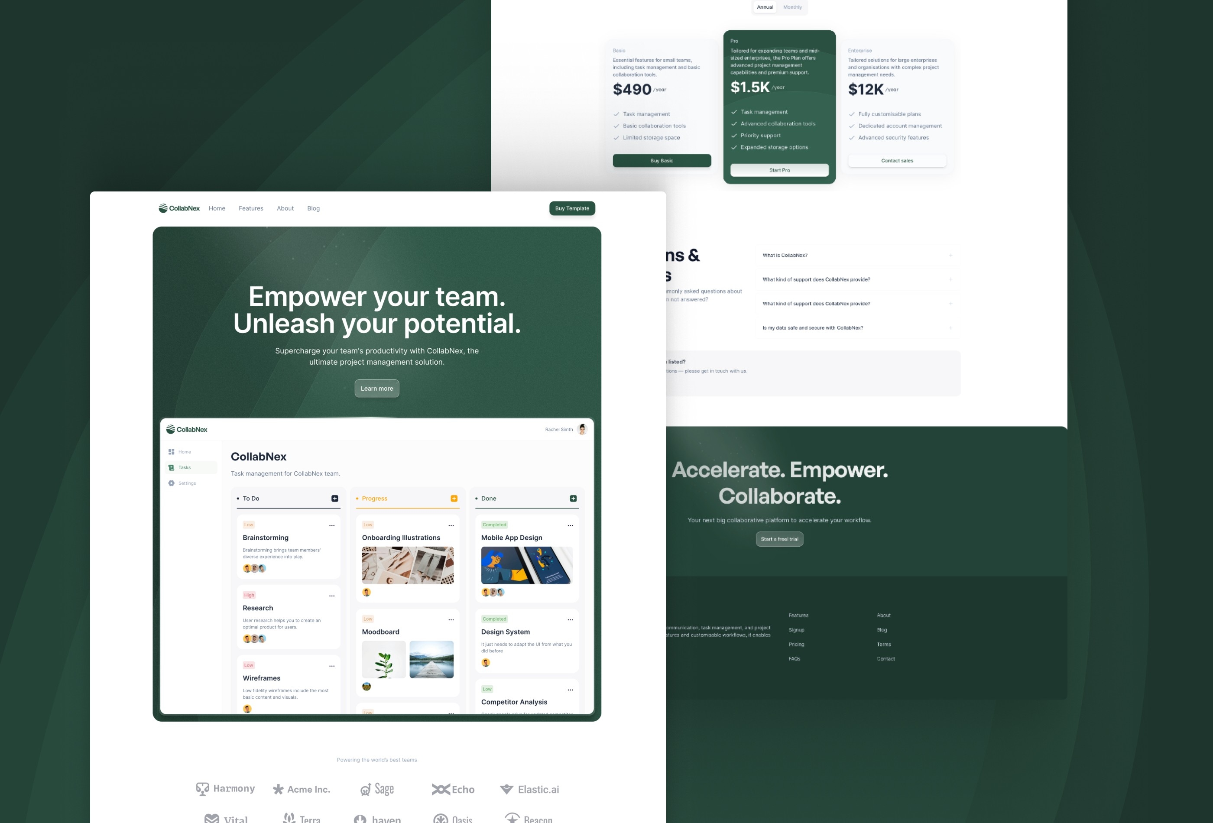Click the Learn more button

(377, 388)
